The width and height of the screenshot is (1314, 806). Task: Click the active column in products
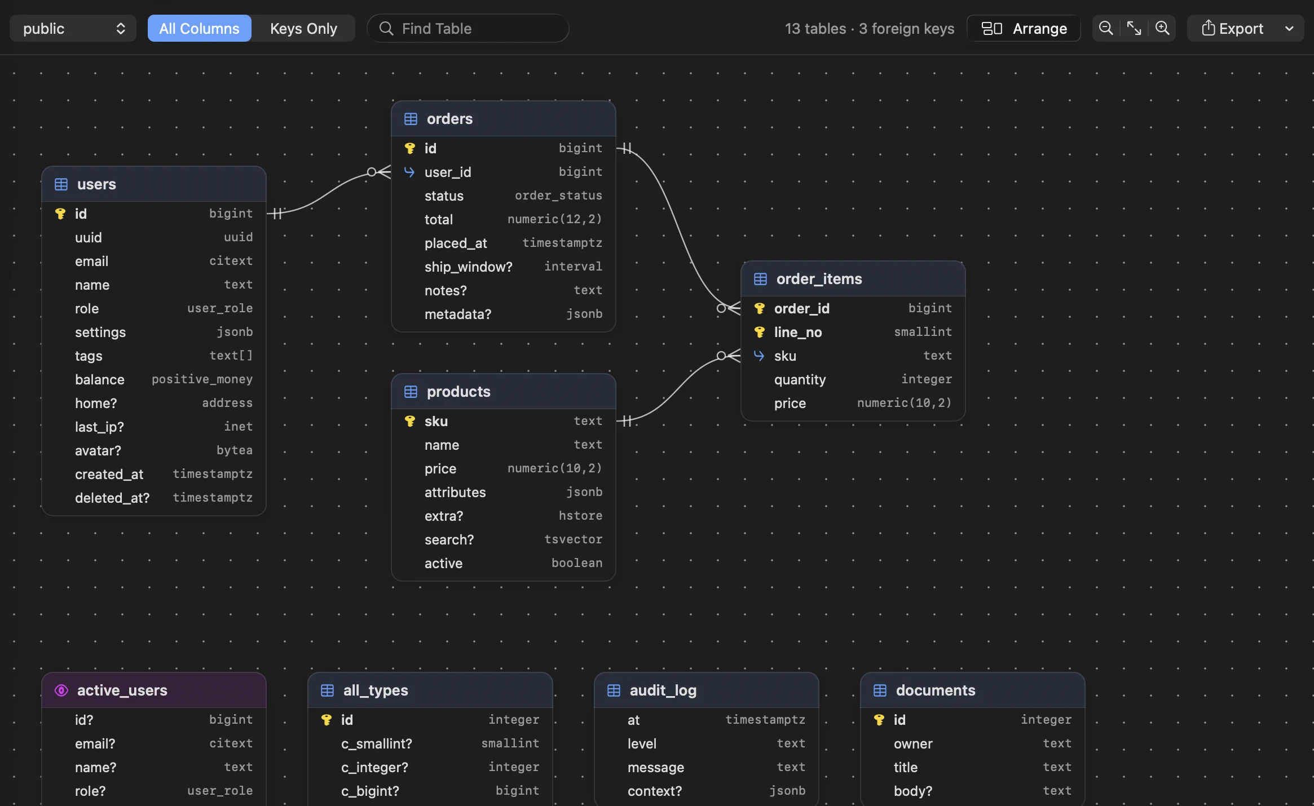pyautogui.click(x=504, y=563)
